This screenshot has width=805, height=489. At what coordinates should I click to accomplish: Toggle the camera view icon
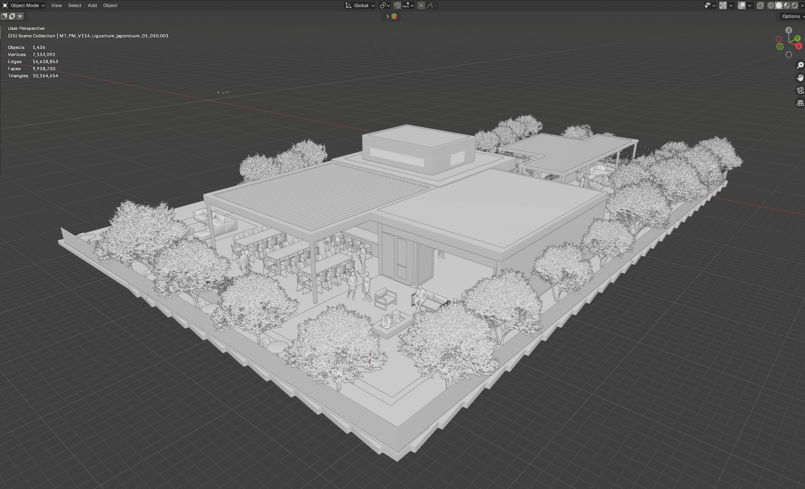(x=800, y=90)
